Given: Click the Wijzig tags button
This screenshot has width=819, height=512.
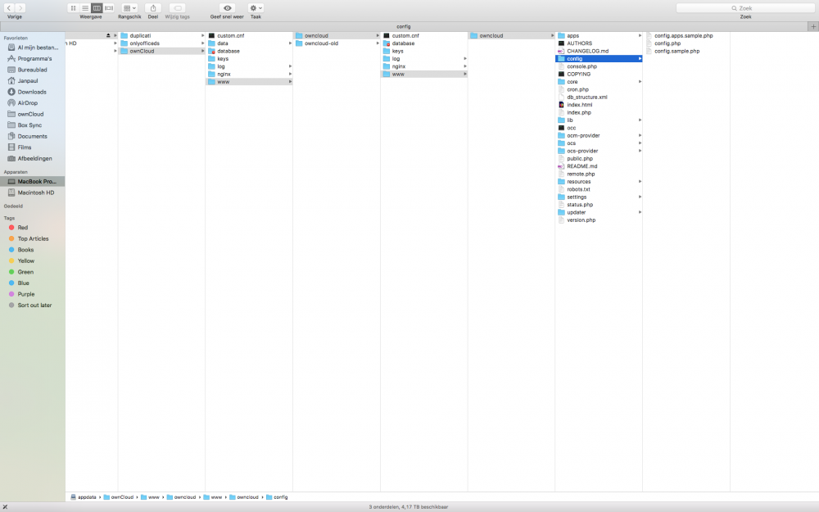Looking at the screenshot, I should tap(178, 8).
